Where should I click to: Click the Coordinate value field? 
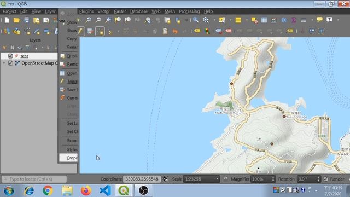142,179
